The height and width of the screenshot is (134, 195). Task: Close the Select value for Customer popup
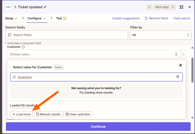(181, 65)
